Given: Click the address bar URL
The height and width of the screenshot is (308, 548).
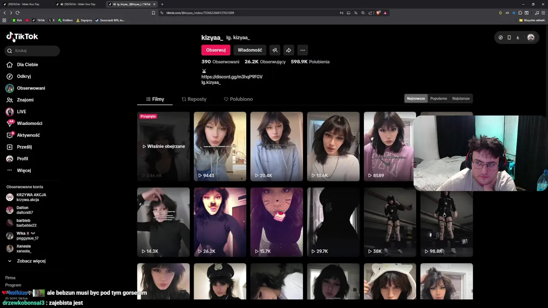Looking at the screenshot, I should click(200, 13).
